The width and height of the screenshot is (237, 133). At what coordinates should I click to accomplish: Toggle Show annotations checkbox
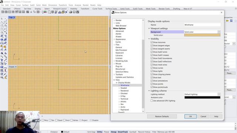(x=151, y=81)
